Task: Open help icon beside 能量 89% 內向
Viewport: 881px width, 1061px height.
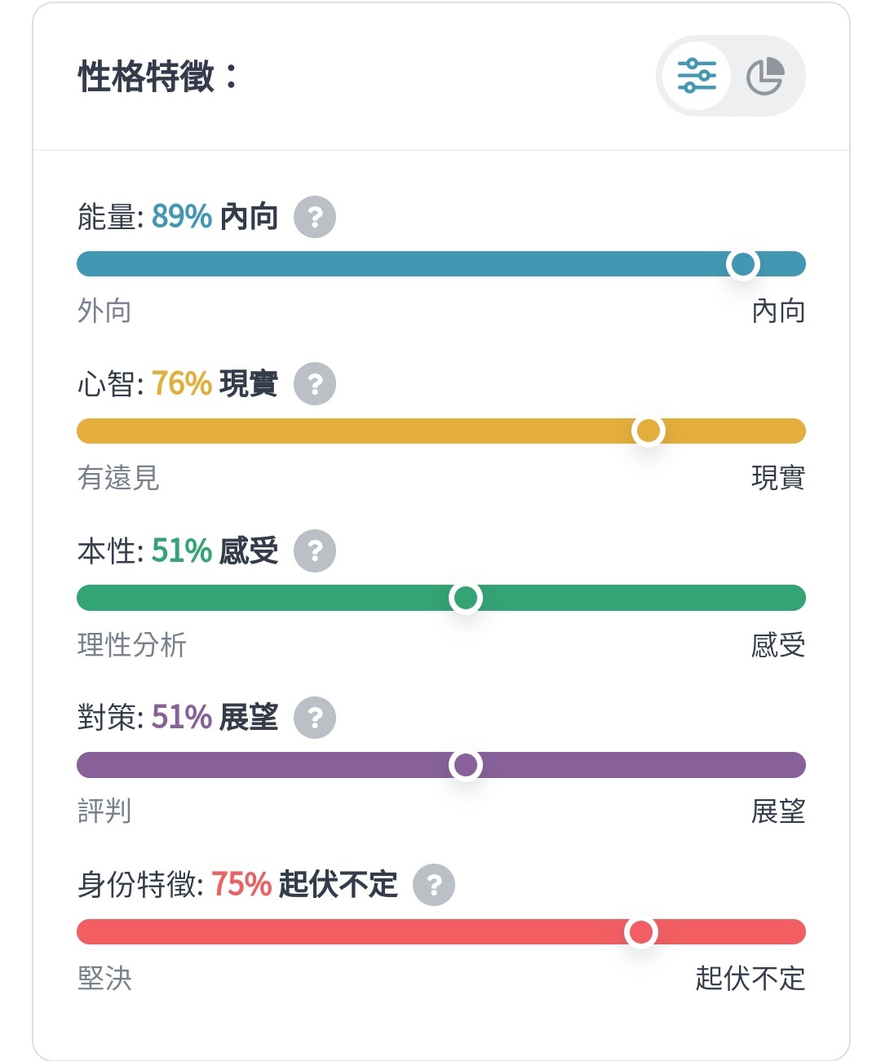Action: coord(315,217)
